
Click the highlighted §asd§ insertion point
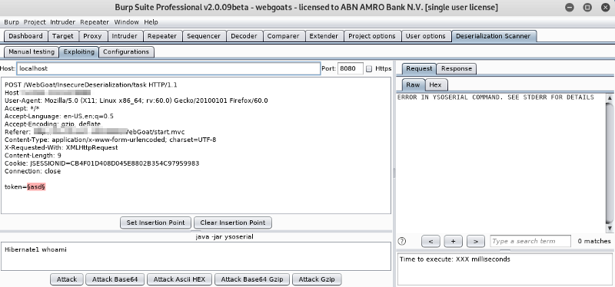pos(36,186)
